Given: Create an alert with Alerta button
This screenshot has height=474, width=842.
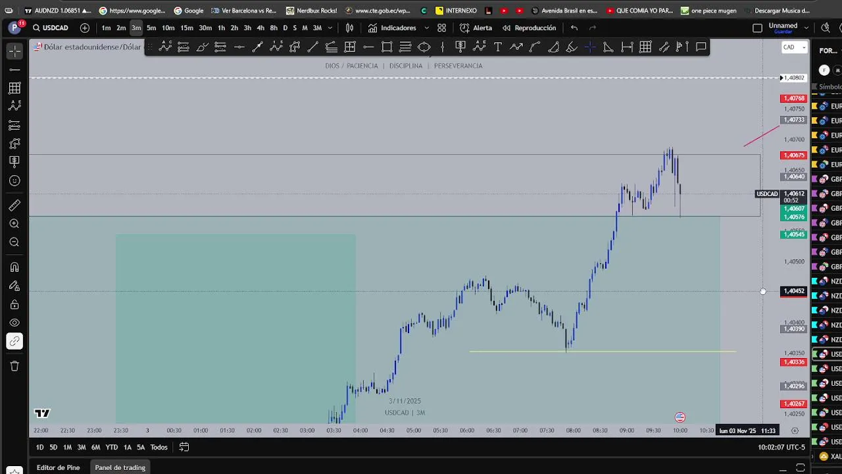Looking at the screenshot, I should [x=476, y=28].
